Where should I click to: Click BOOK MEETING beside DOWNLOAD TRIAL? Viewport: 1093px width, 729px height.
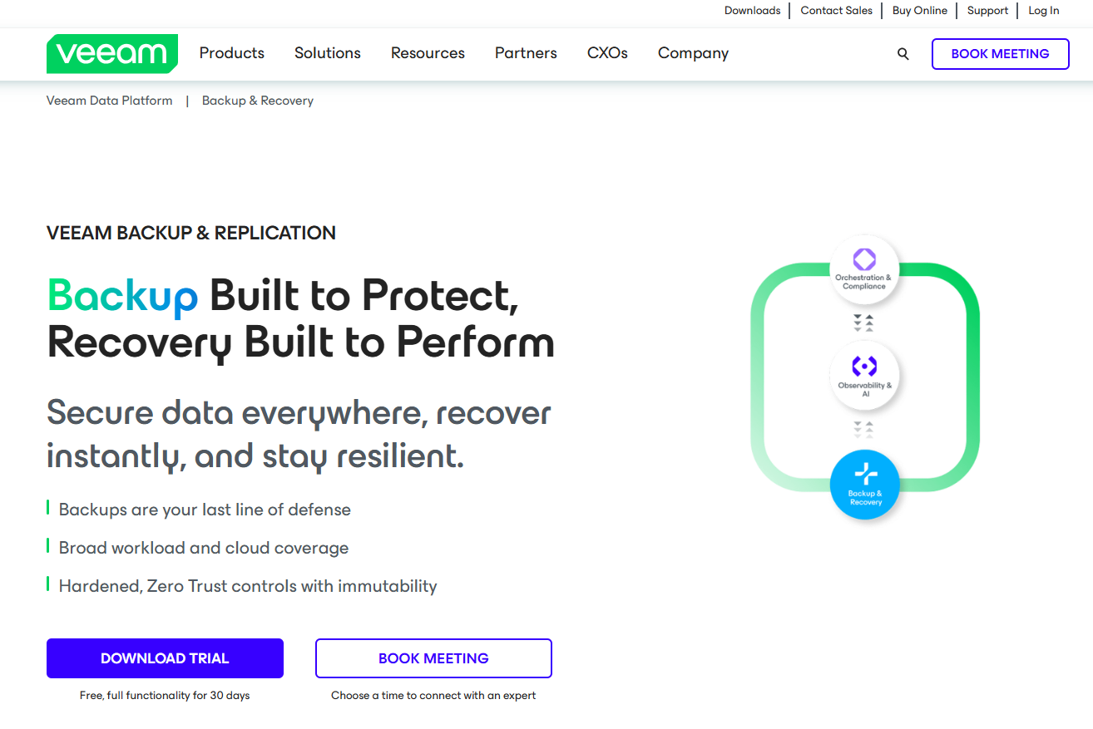coord(433,658)
